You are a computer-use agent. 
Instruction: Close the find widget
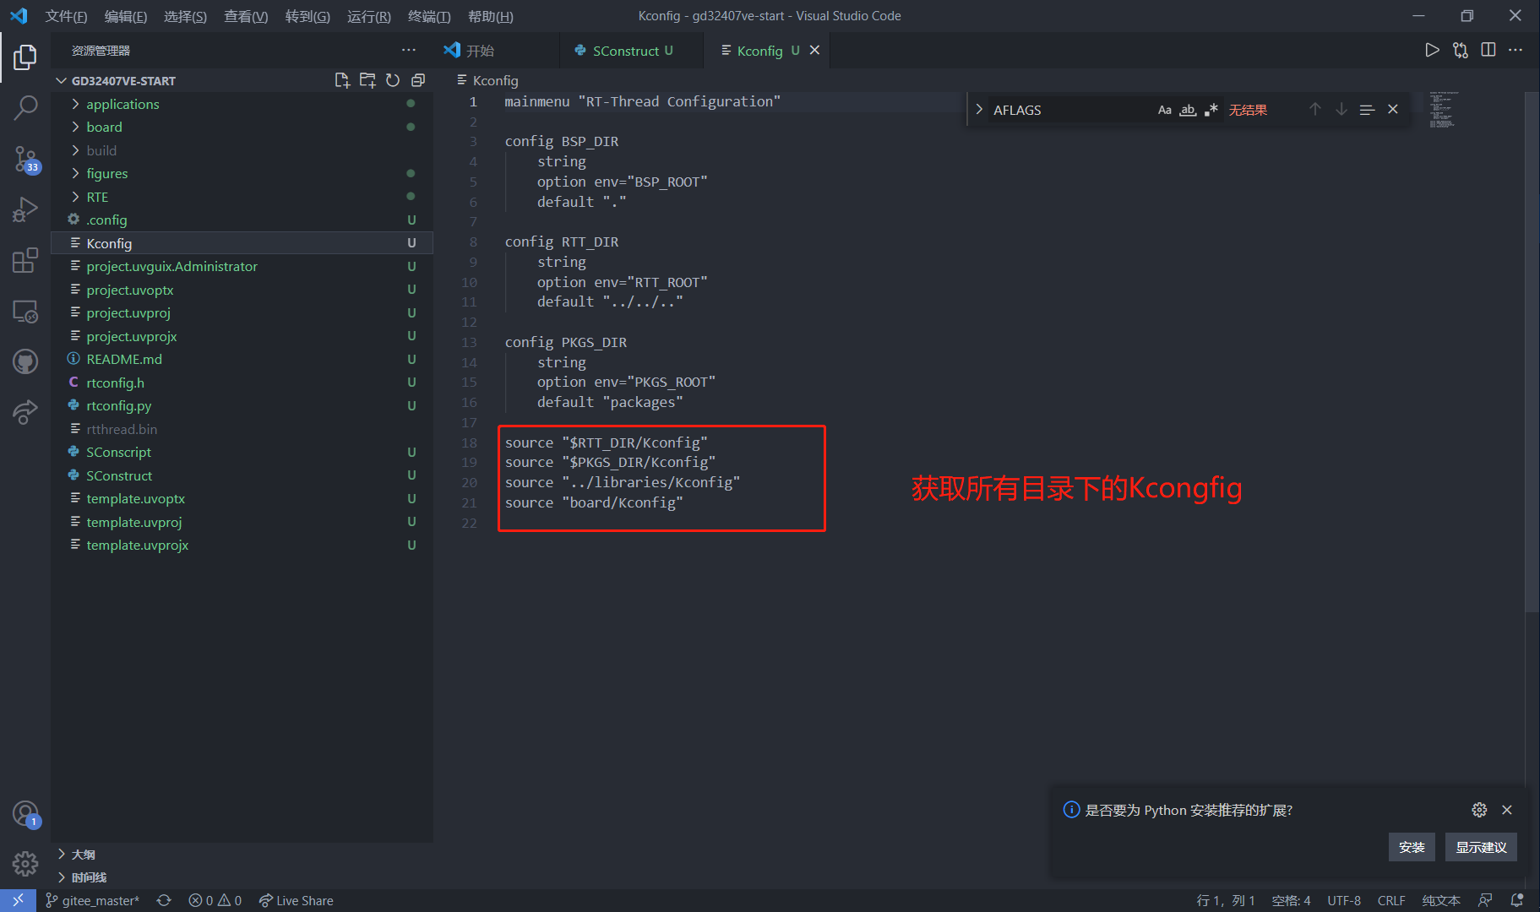point(1393,110)
